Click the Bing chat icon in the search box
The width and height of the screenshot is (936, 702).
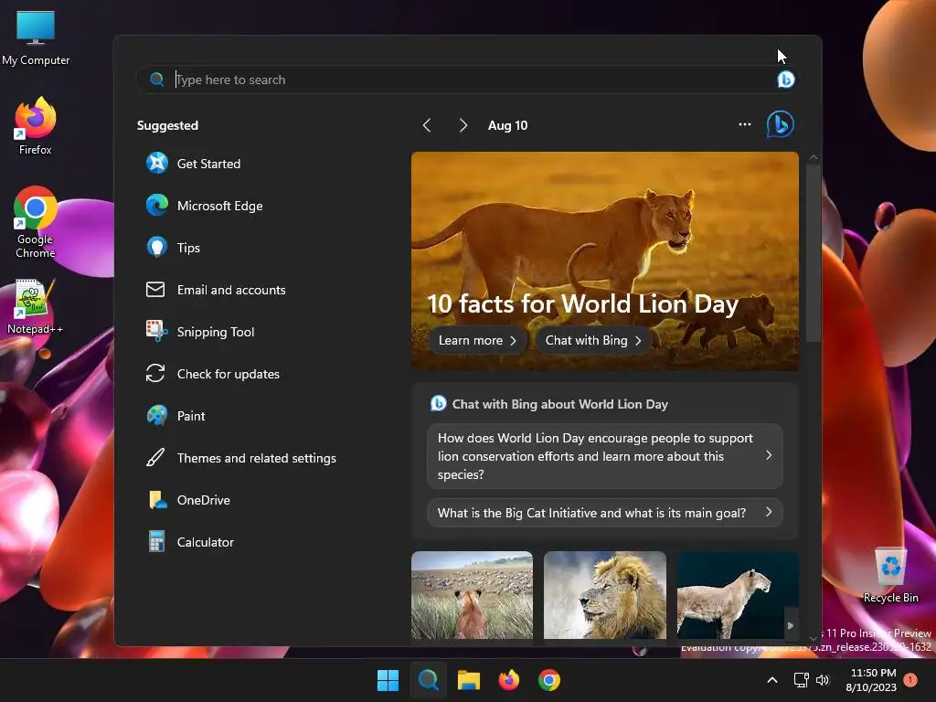(785, 80)
